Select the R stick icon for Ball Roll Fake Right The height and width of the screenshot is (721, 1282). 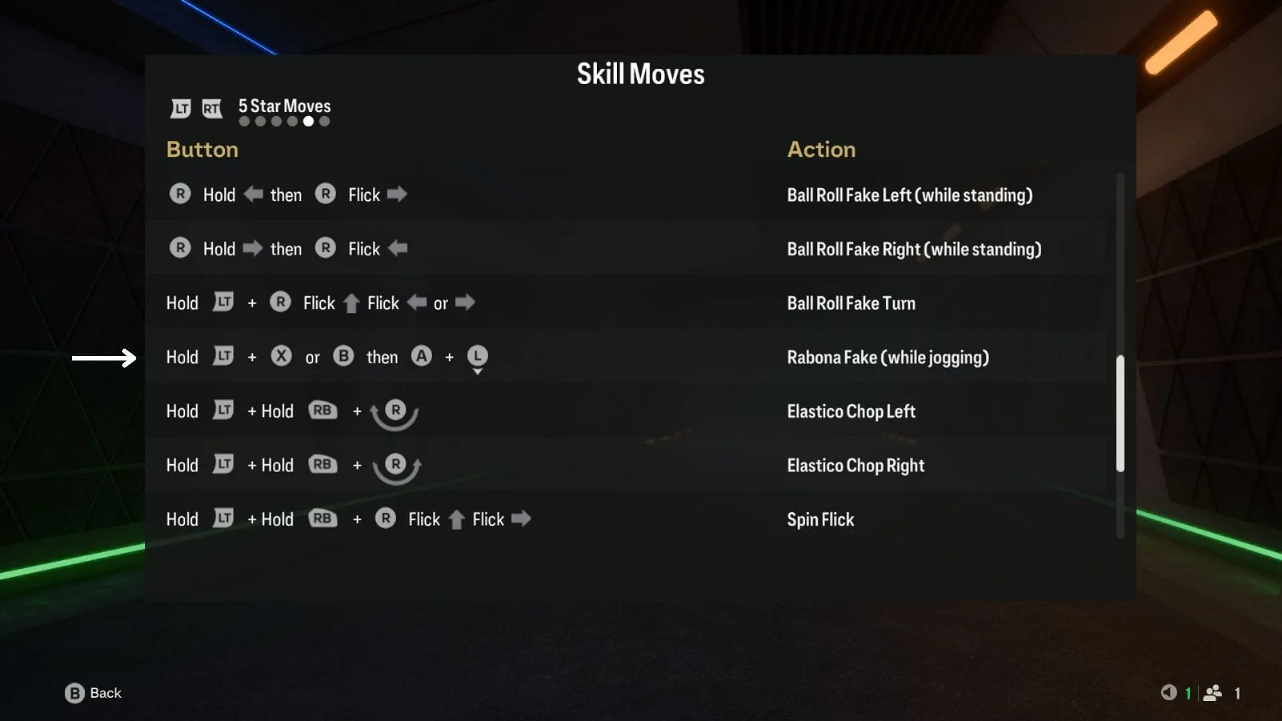[180, 248]
